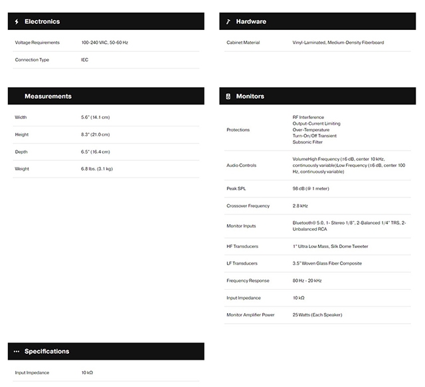This screenshot has width=425, height=387.
Task: Select the Voltage Requirements row label
Action: coord(37,43)
